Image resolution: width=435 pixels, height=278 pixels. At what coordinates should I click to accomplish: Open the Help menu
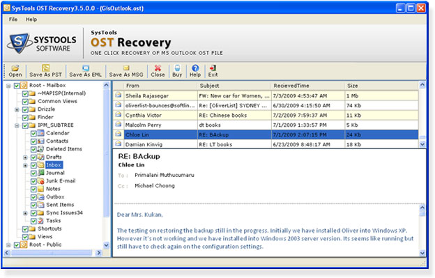[x=31, y=20]
